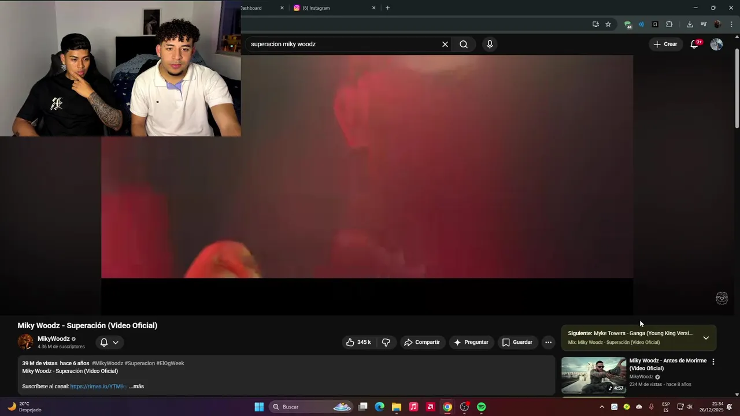Open Chrome downloads

click(x=690, y=24)
